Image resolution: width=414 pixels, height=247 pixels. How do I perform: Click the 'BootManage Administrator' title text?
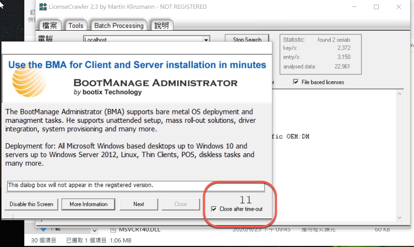(x=155, y=83)
